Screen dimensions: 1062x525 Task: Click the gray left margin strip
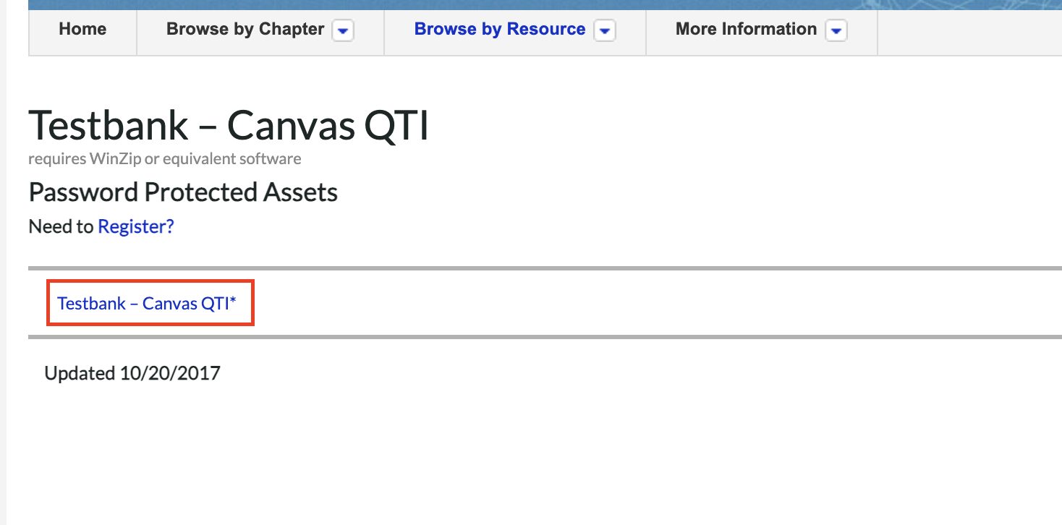tap(3, 262)
